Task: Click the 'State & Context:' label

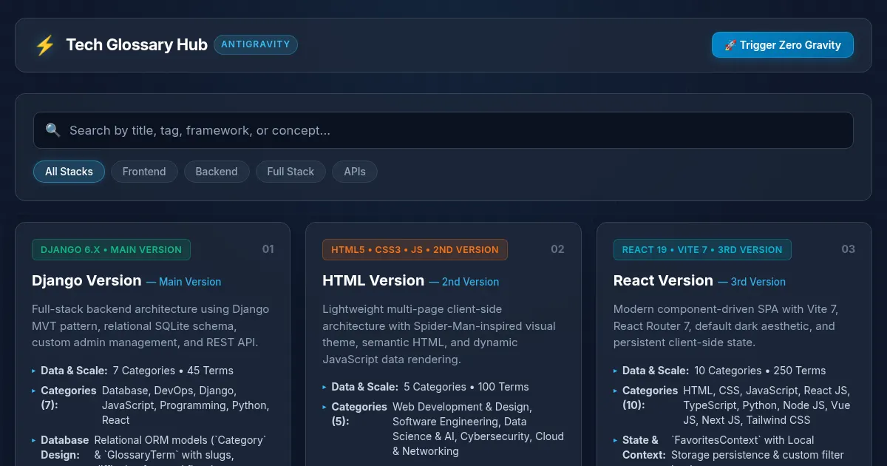Action: [x=644, y=448]
